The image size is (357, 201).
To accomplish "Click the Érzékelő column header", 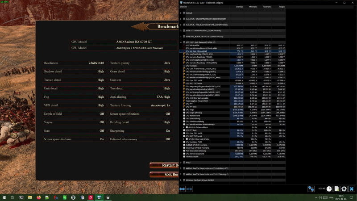I will [x=183, y=7].
